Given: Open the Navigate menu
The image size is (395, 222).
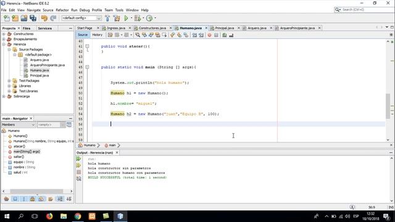Looking at the screenshot, I should click(34, 10).
